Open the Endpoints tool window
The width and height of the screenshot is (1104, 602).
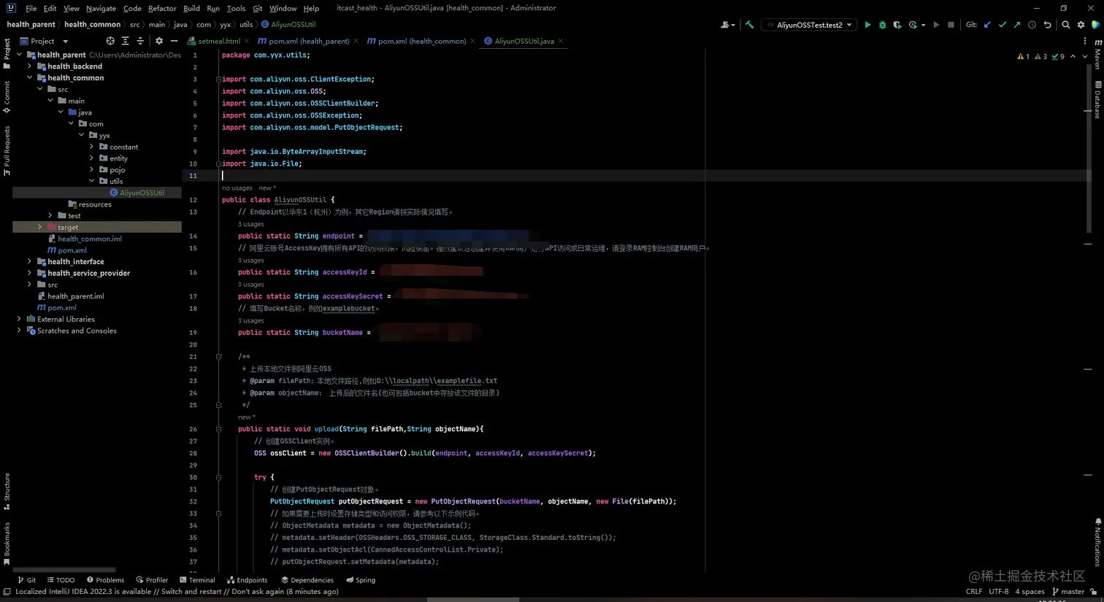[247, 580]
